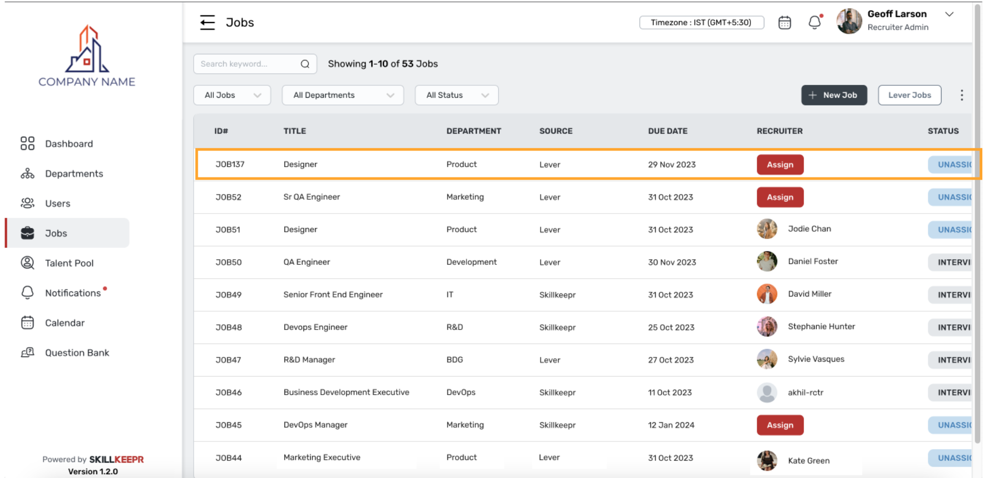Expand the Geoff Larson profile chevron

950,14
